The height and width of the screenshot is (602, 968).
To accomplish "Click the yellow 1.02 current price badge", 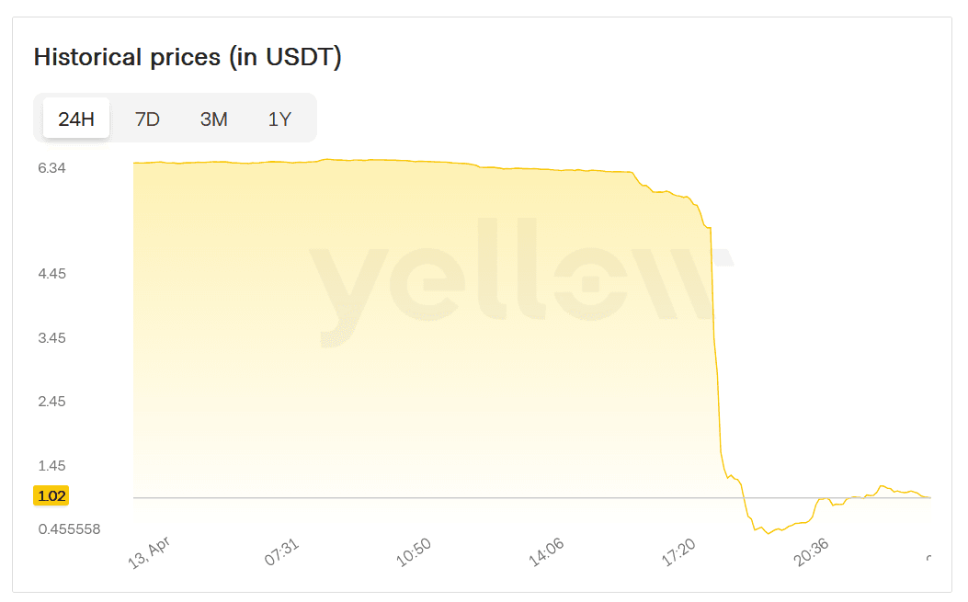I will (x=52, y=496).
